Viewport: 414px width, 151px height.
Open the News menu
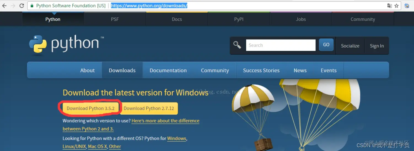pos(300,70)
